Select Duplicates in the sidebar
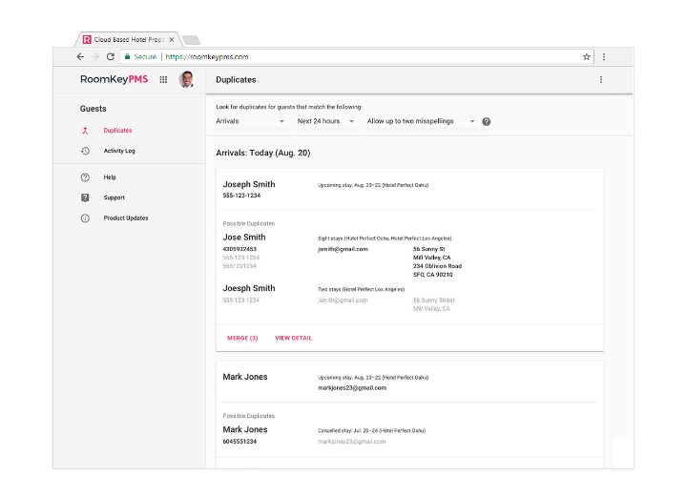 coord(117,131)
